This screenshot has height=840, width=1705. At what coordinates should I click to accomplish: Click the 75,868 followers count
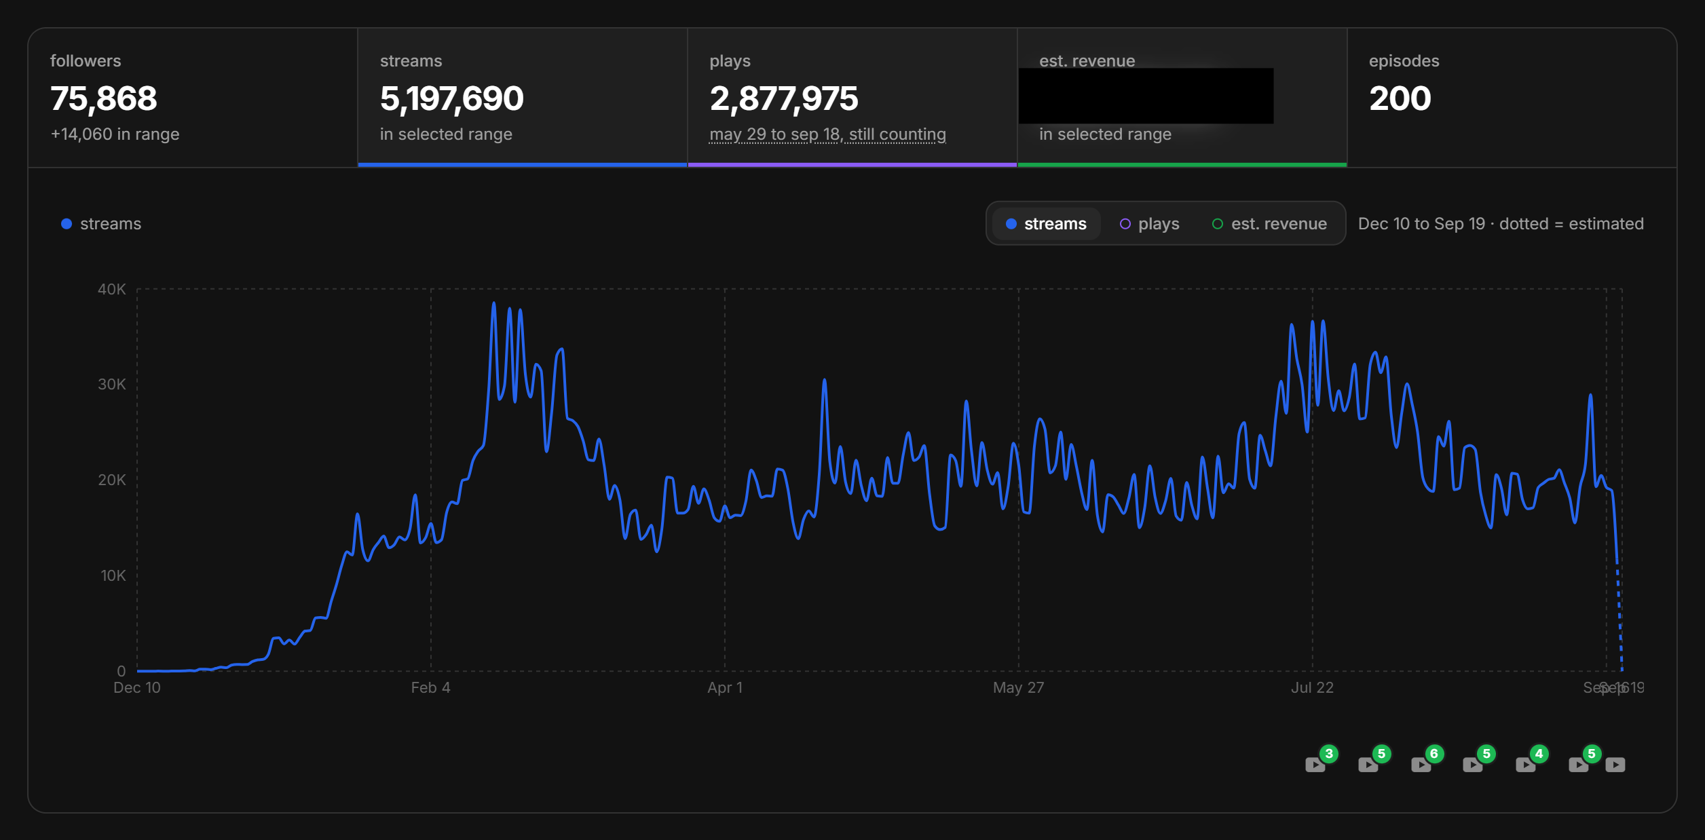click(x=104, y=99)
